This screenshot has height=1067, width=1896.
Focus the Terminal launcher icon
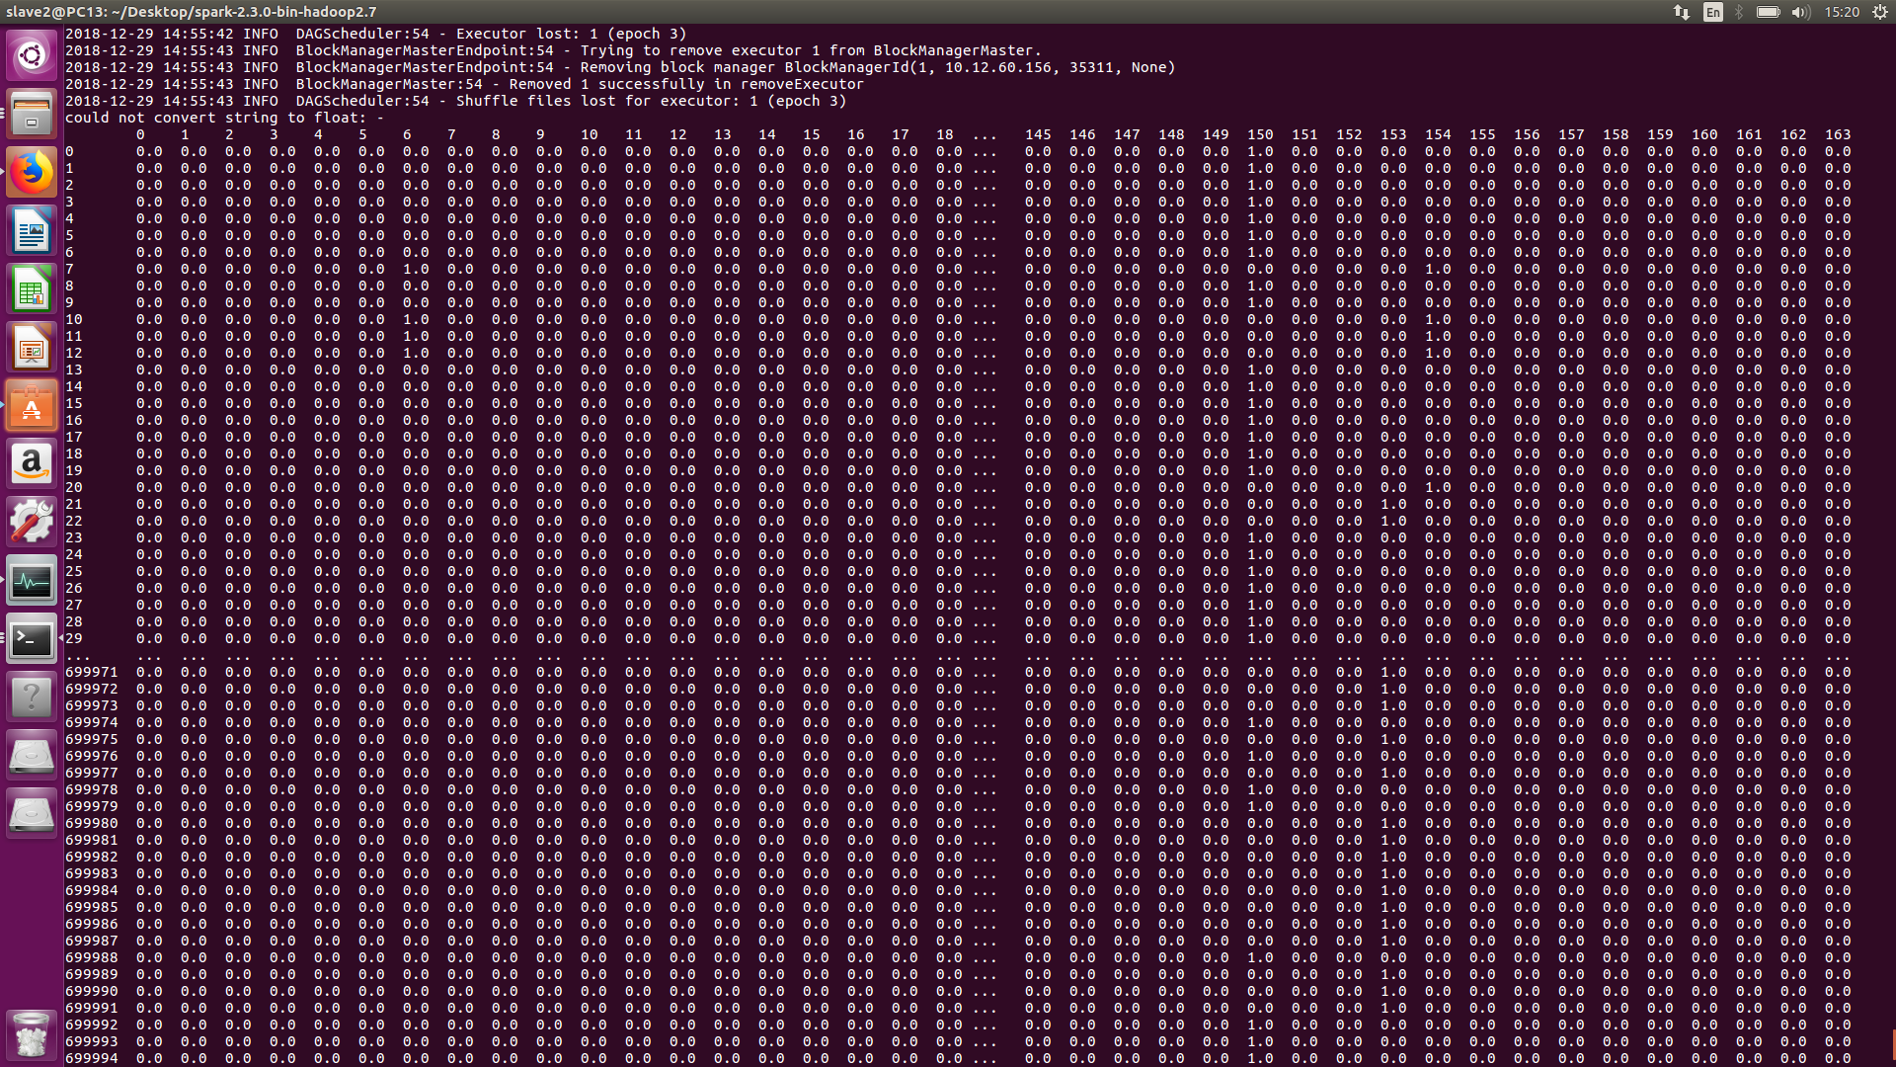click(32, 639)
